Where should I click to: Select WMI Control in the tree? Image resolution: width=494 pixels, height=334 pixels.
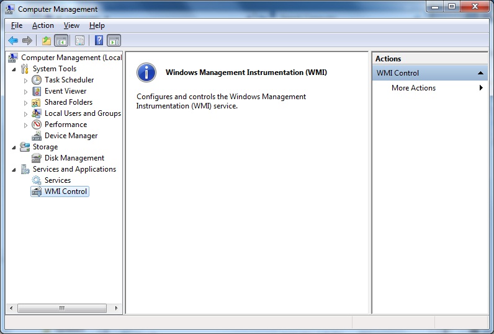pos(66,191)
